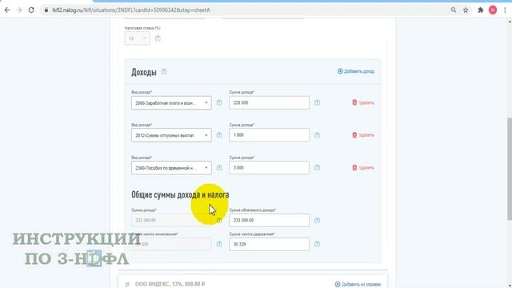This screenshot has width=512, height=288.
Task: Click the Доходы heading text
Action: pyautogui.click(x=144, y=72)
